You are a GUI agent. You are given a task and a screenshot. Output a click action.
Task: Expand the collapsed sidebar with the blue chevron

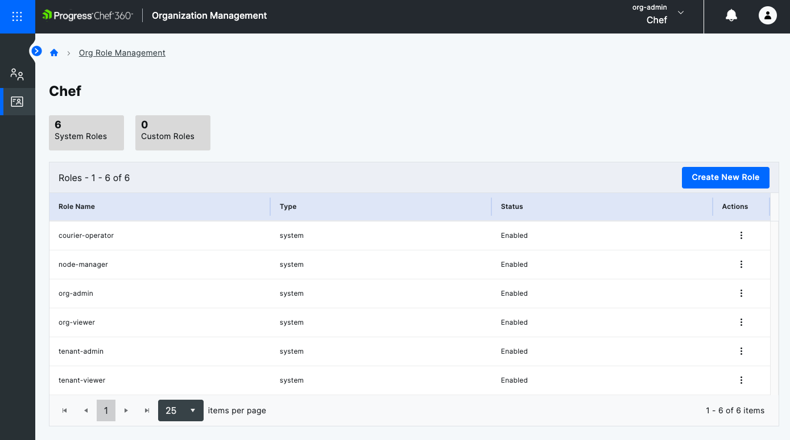click(36, 51)
